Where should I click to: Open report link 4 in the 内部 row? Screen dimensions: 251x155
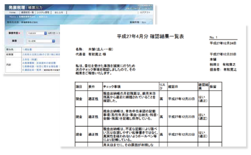39,63
